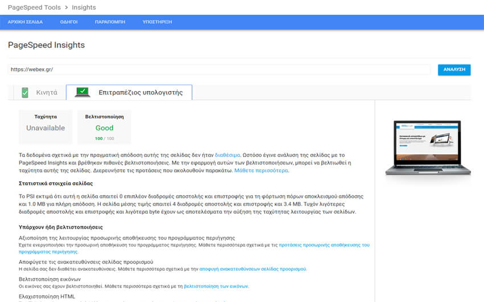Click the Insights breadcrumb text
This screenshot has height=302, width=484.
84,7
